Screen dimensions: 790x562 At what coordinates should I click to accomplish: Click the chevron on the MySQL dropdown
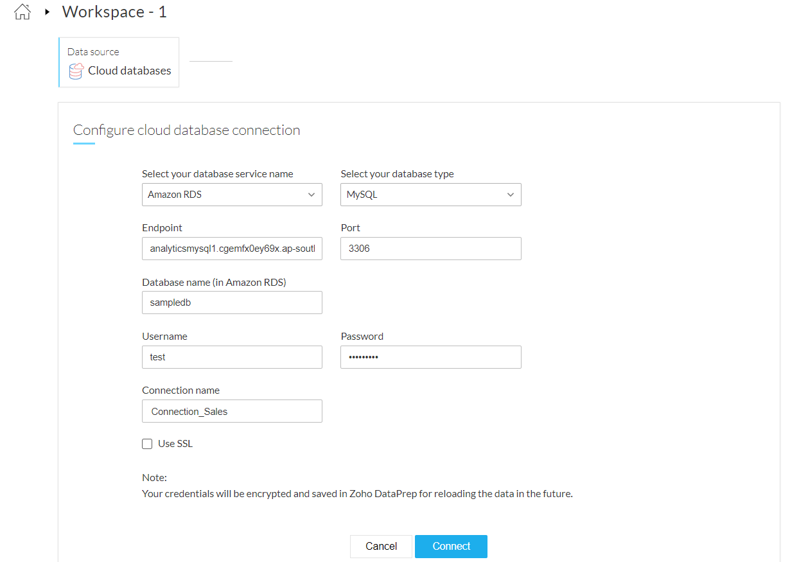(511, 195)
